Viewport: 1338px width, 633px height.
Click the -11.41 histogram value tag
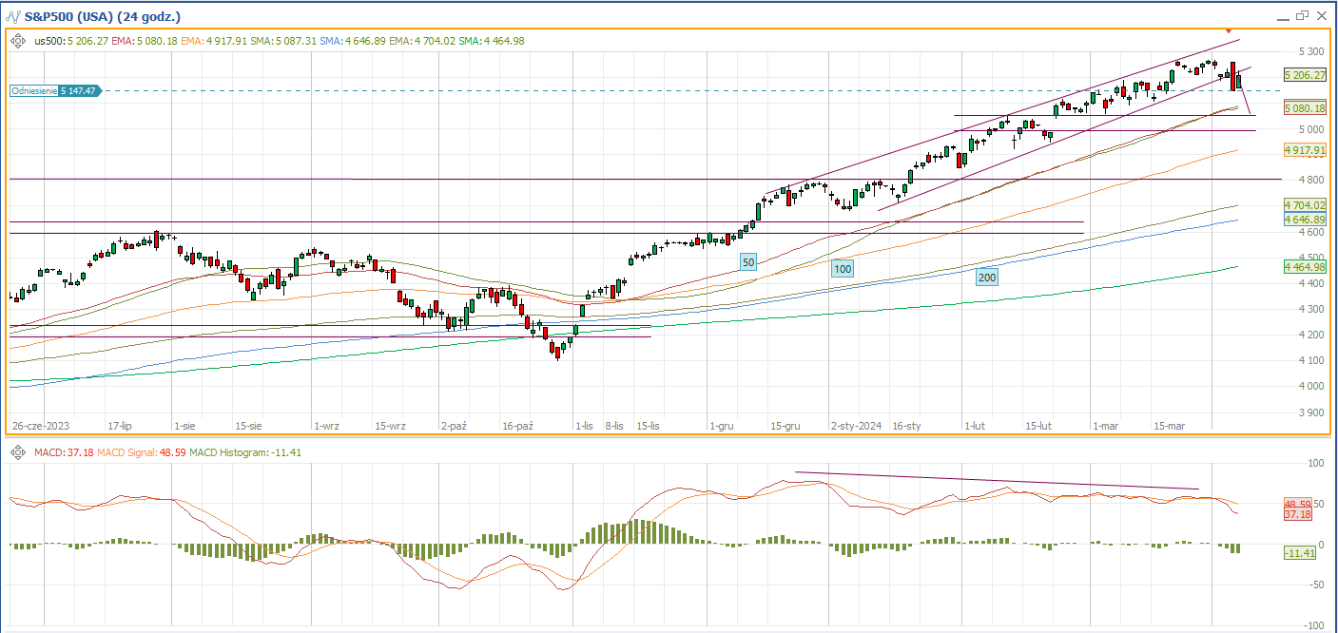[1298, 552]
